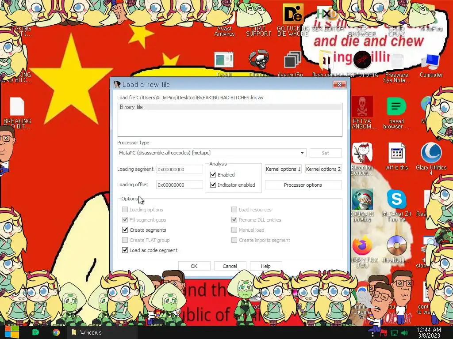453x339 pixels.
Task: Open the taskbar clock showing 12:44 AM
Action: coord(429,333)
